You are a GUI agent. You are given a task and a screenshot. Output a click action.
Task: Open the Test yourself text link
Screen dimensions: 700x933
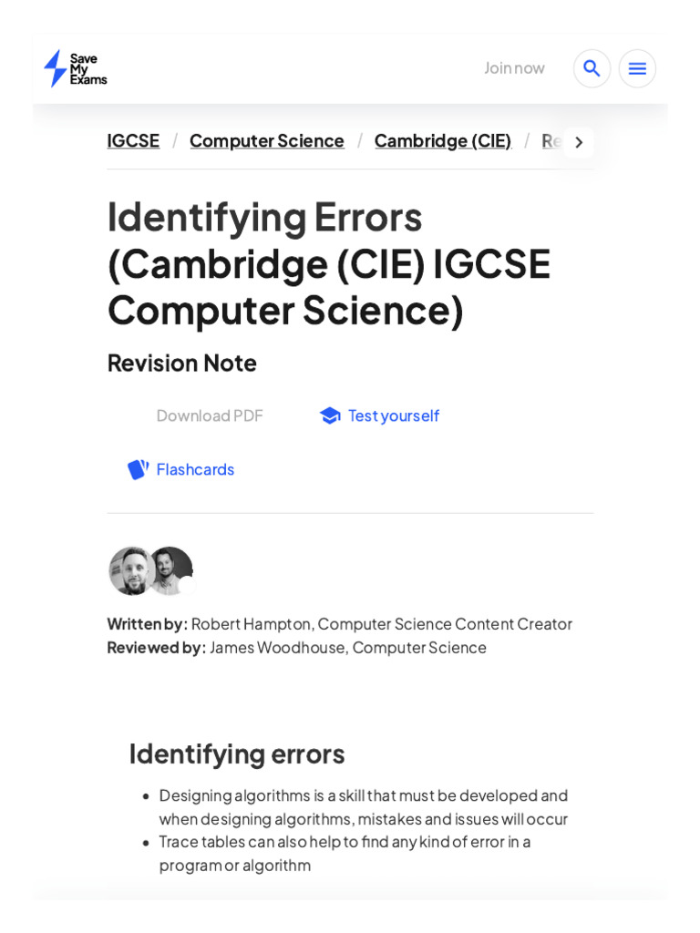pyautogui.click(x=394, y=415)
